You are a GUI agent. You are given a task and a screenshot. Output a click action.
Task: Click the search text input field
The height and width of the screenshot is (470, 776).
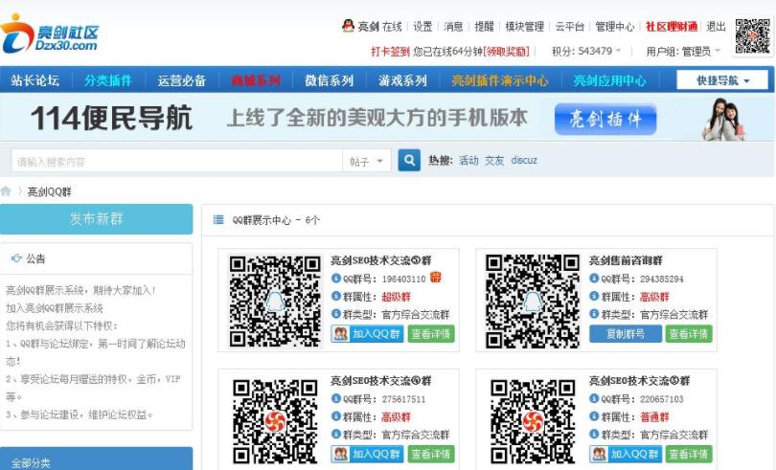click(176, 161)
